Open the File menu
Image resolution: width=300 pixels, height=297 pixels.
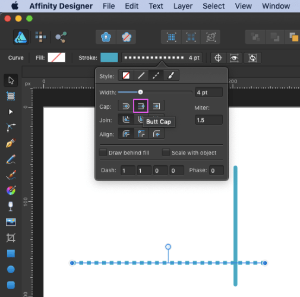point(109,6)
